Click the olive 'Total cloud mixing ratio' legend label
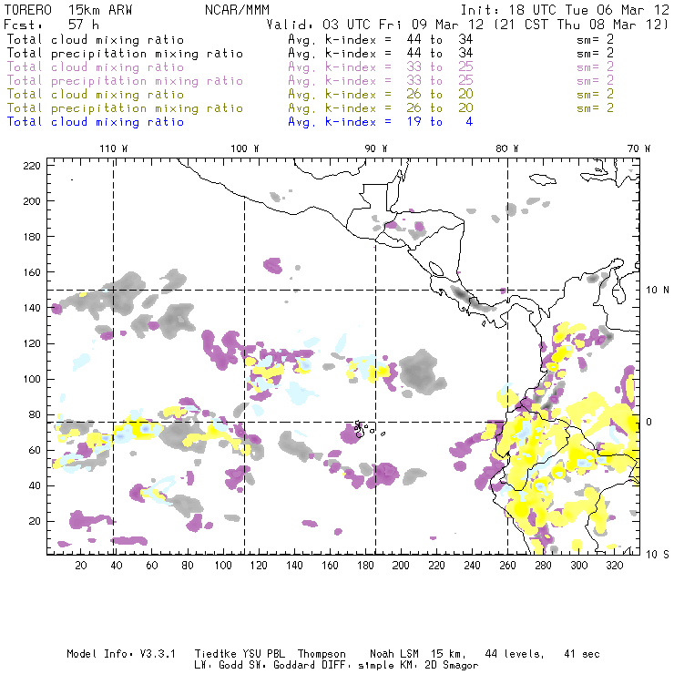This screenshot has height=674, width=674. pyautogui.click(x=96, y=95)
